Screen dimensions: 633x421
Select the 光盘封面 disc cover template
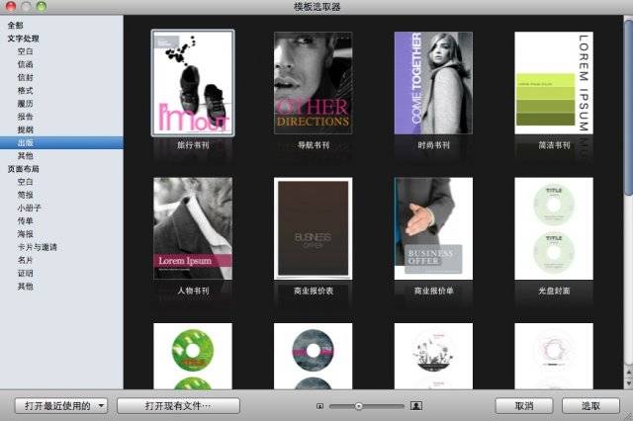tap(553, 228)
